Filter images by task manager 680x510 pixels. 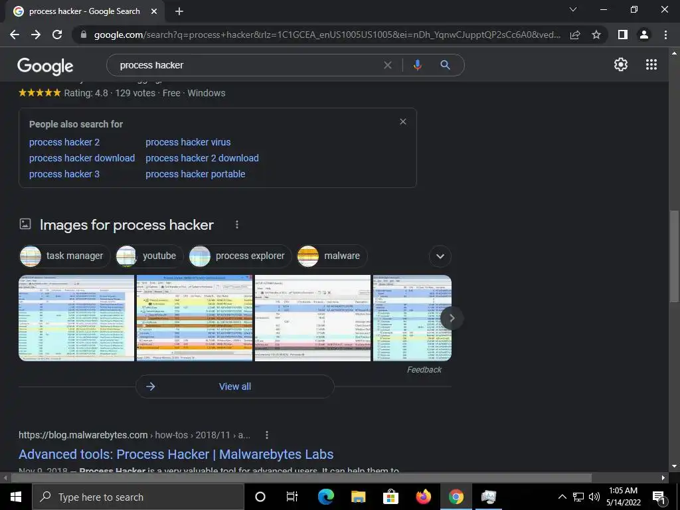pyautogui.click(x=64, y=256)
